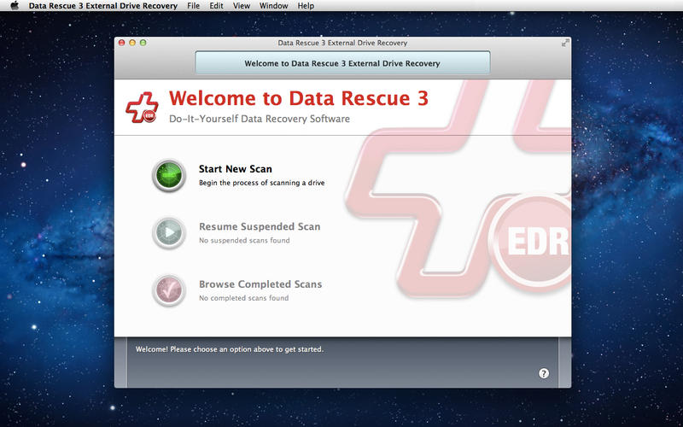Open the Window menu
The width and height of the screenshot is (683, 427).
click(x=273, y=6)
